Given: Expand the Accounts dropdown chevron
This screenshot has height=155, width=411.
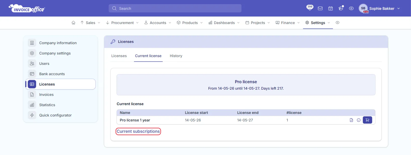Looking at the screenshot, I should pyautogui.click(x=170, y=23).
